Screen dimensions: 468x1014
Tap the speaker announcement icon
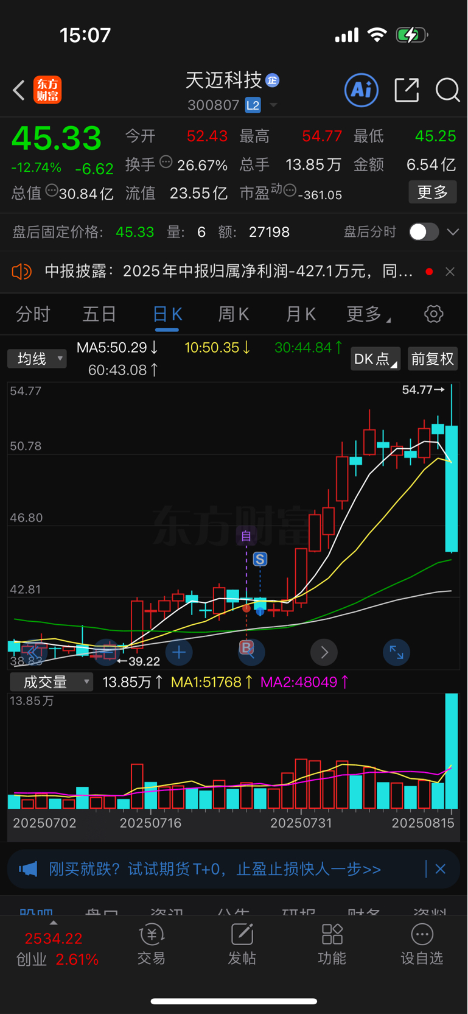tap(22, 272)
